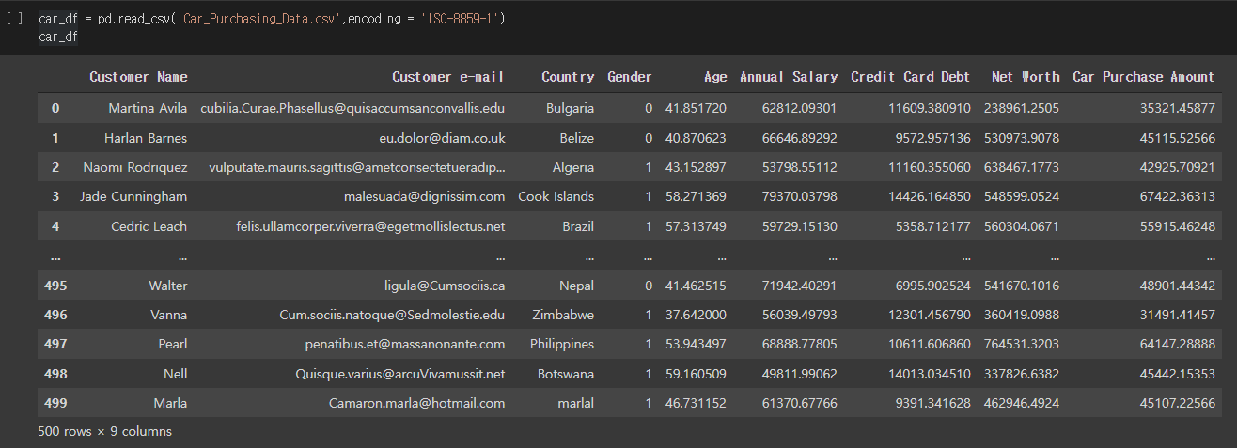Viewport: 1237px width, 448px height.
Task: Click the Car Purchase Amount column header
Action: coord(1144,77)
